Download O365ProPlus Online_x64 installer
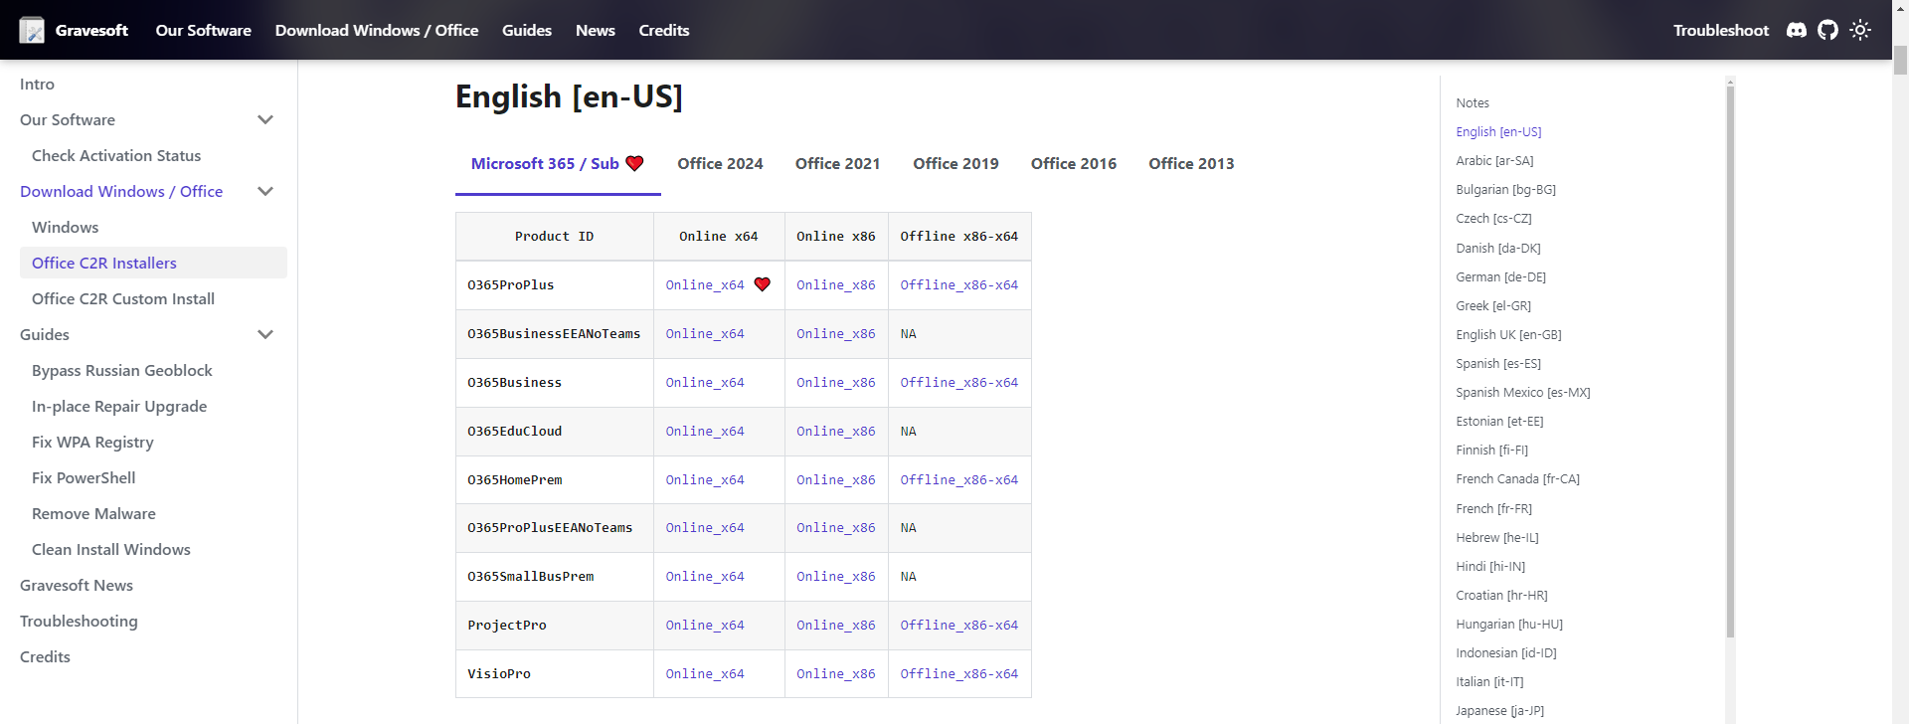This screenshot has width=1909, height=724. pyautogui.click(x=705, y=285)
